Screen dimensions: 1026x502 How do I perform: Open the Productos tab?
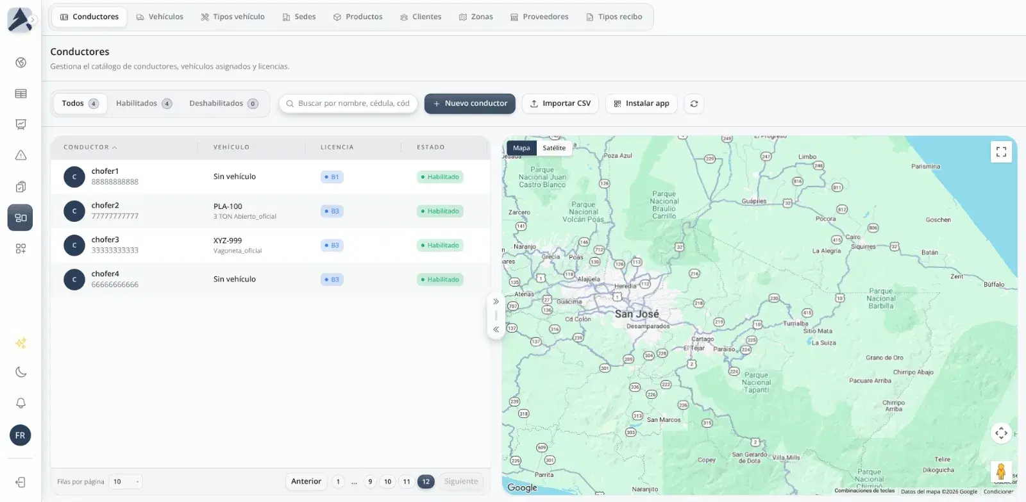coord(358,17)
